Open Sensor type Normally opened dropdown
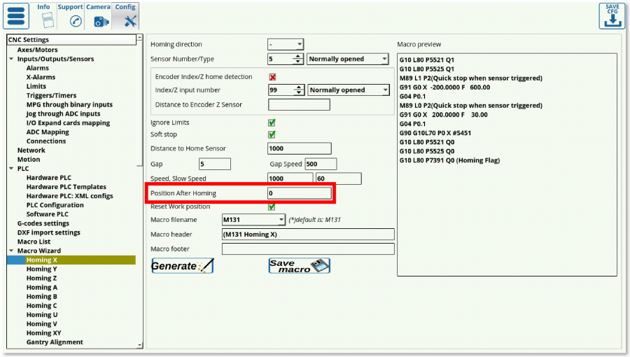Image resolution: width=630 pixels, height=357 pixels. coord(347,59)
